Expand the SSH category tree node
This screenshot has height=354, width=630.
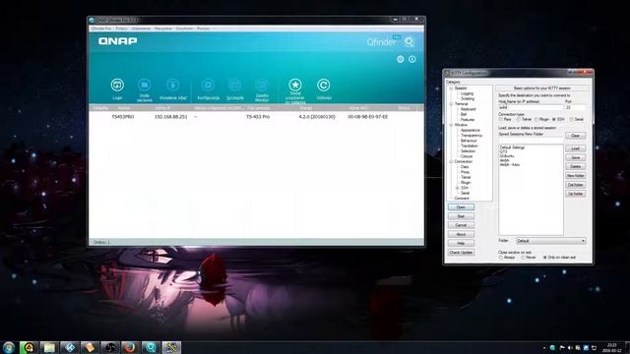pos(457,188)
